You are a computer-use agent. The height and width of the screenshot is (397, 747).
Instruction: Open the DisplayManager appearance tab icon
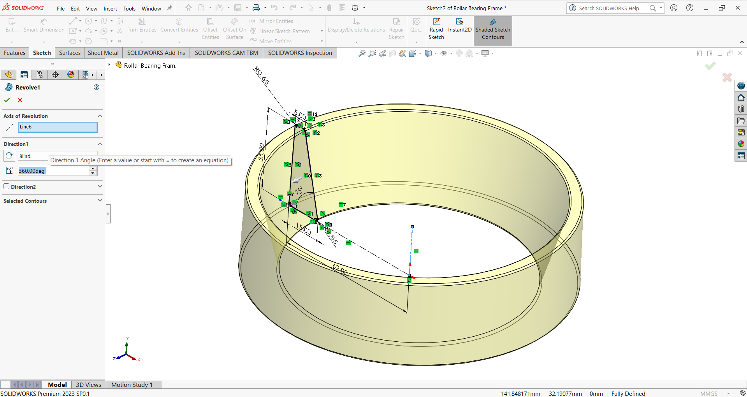point(71,75)
